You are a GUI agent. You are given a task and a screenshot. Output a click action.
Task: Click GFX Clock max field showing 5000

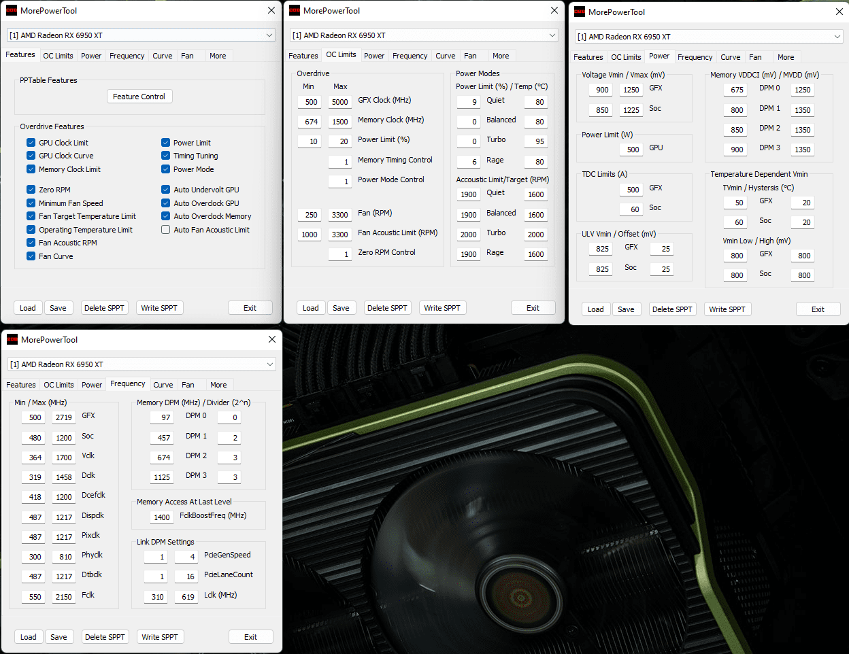pos(340,102)
